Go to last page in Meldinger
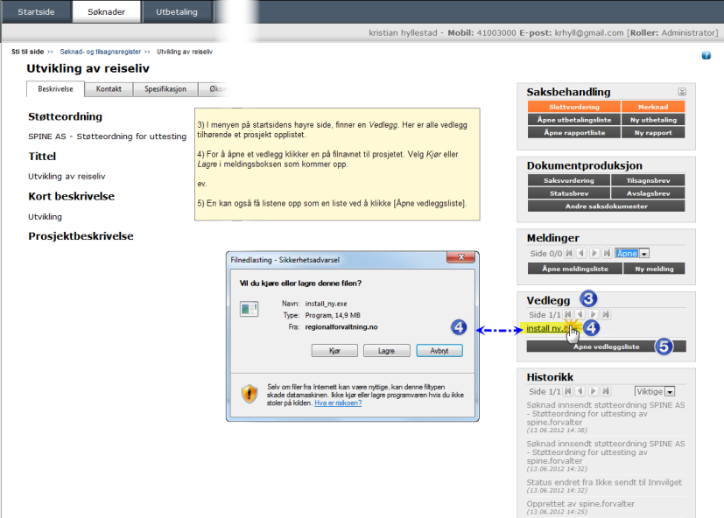 (608, 253)
